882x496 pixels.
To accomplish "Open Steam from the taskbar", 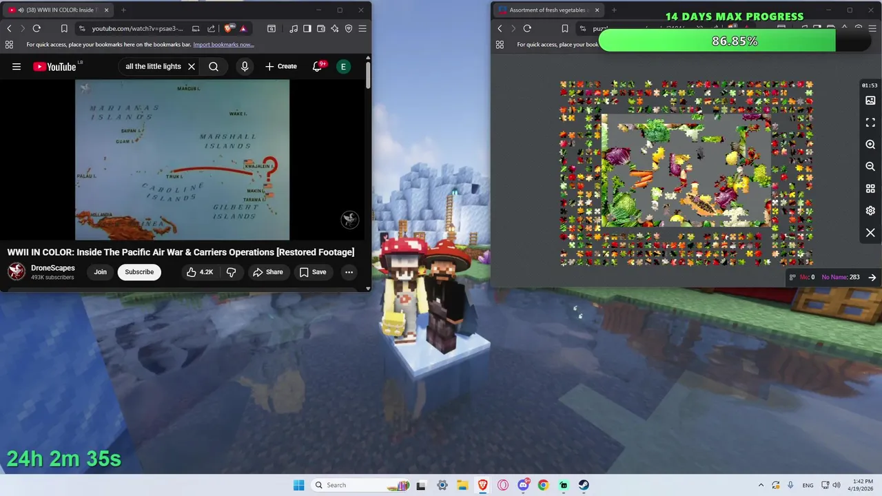I will [583, 485].
